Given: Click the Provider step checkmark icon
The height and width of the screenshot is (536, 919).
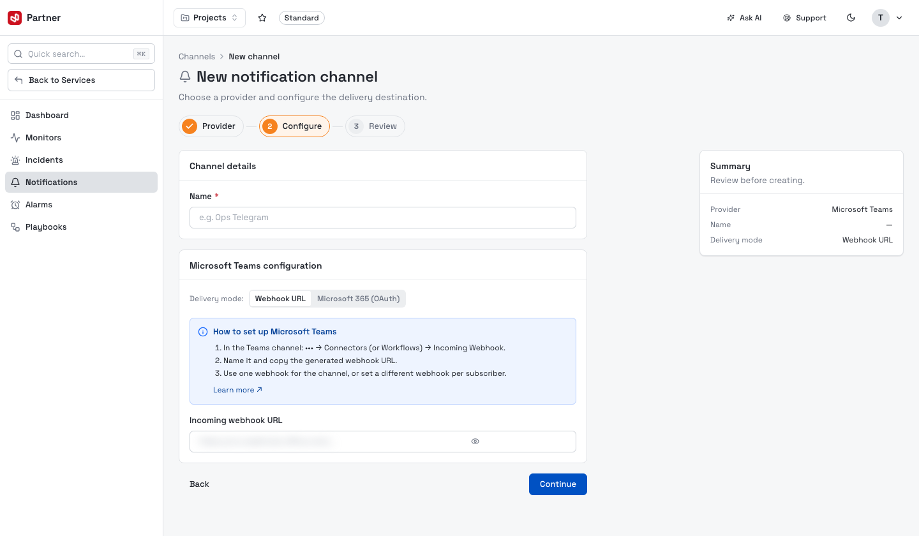Looking at the screenshot, I should tap(190, 126).
